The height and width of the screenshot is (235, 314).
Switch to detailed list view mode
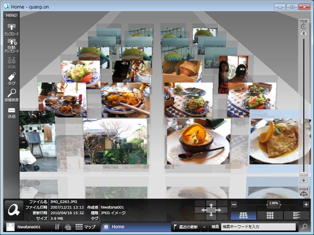coord(296,215)
